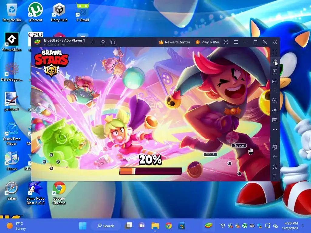Click the BlueStacks logo in title bar
This screenshot has width=311, height=233.
click(x=37, y=42)
